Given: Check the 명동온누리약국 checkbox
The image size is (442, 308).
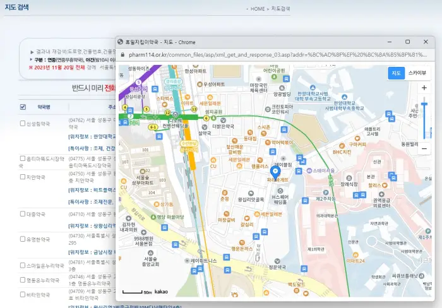Looking at the screenshot, I should tap(23, 280).
